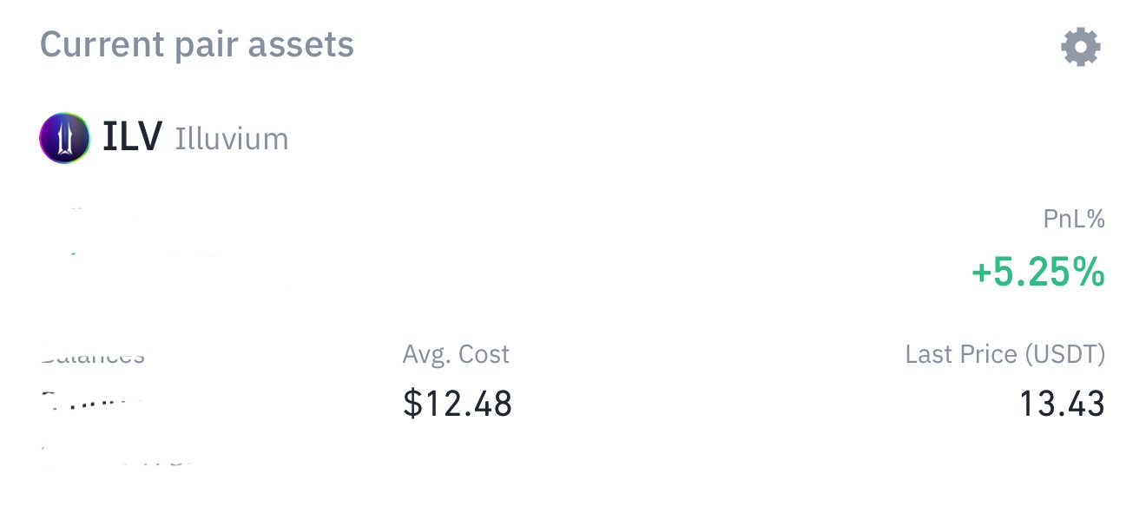Tap the Last Price (USDT) label

1004,354
